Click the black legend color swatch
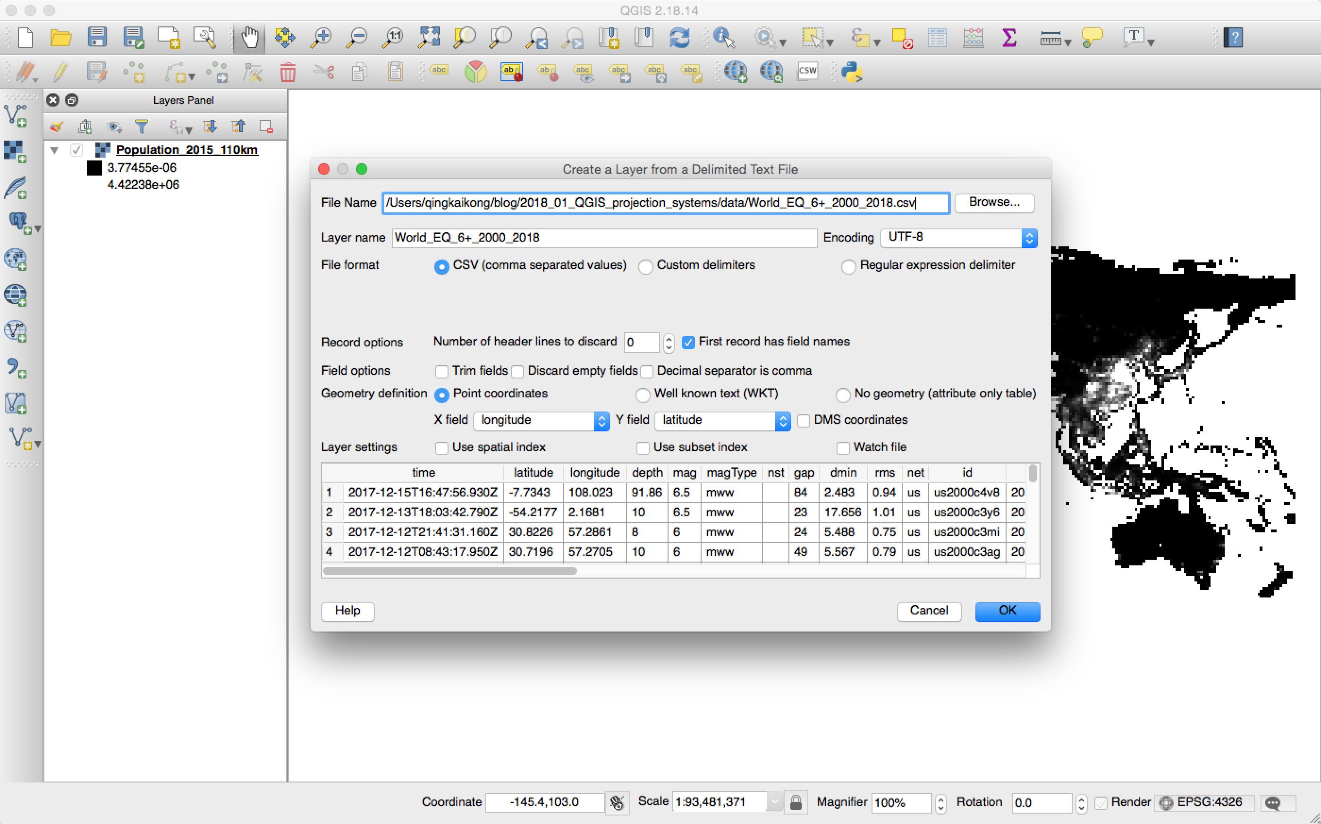 [94, 168]
